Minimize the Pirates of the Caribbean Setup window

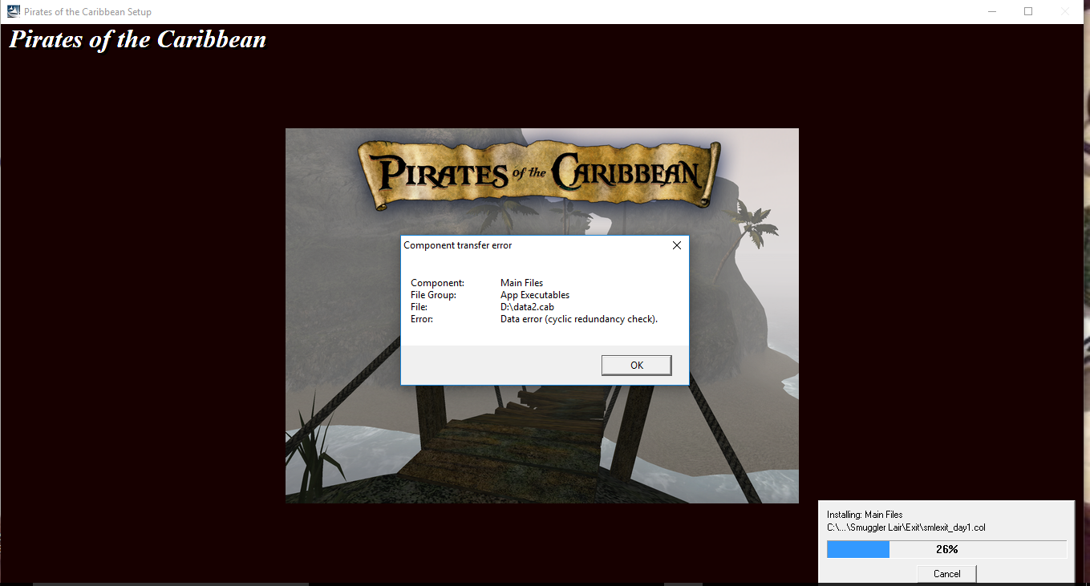pos(991,11)
